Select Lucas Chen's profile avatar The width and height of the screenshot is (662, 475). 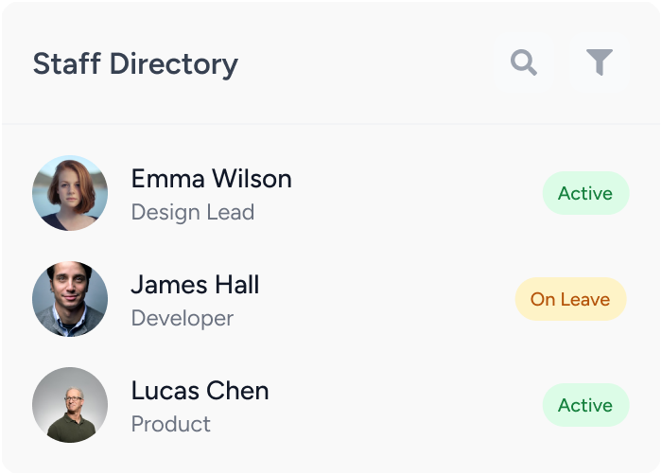pyautogui.click(x=70, y=405)
